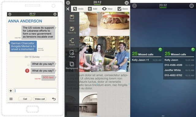This screenshot has height=117, width=196.
Task: Select the US voices its support message
Action: (38, 32)
